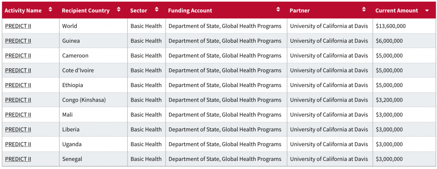Click the Funding Account column header text
The height and width of the screenshot is (169, 437).
(190, 11)
